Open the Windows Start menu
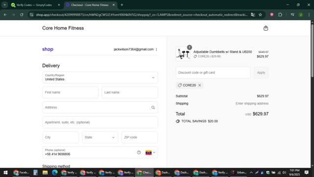Image resolution: width=314 pixels, height=177 pixels. click(5, 173)
